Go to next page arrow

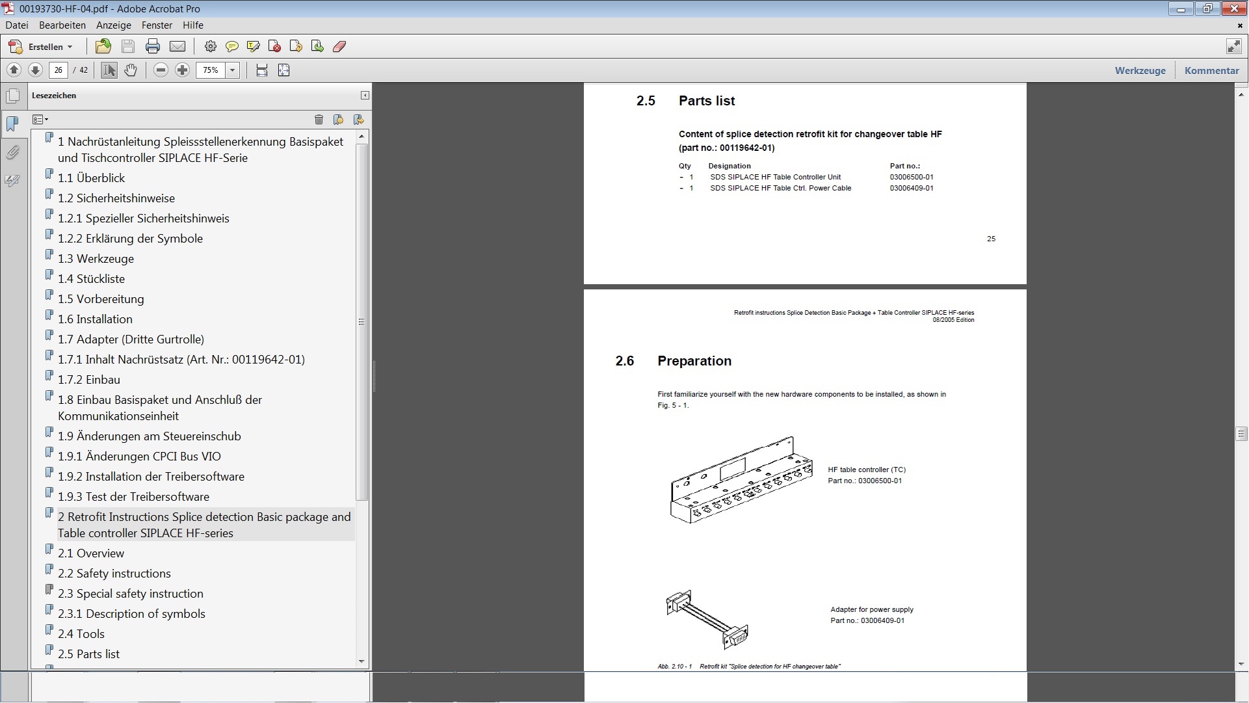pyautogui.click(x=35, y=70)
